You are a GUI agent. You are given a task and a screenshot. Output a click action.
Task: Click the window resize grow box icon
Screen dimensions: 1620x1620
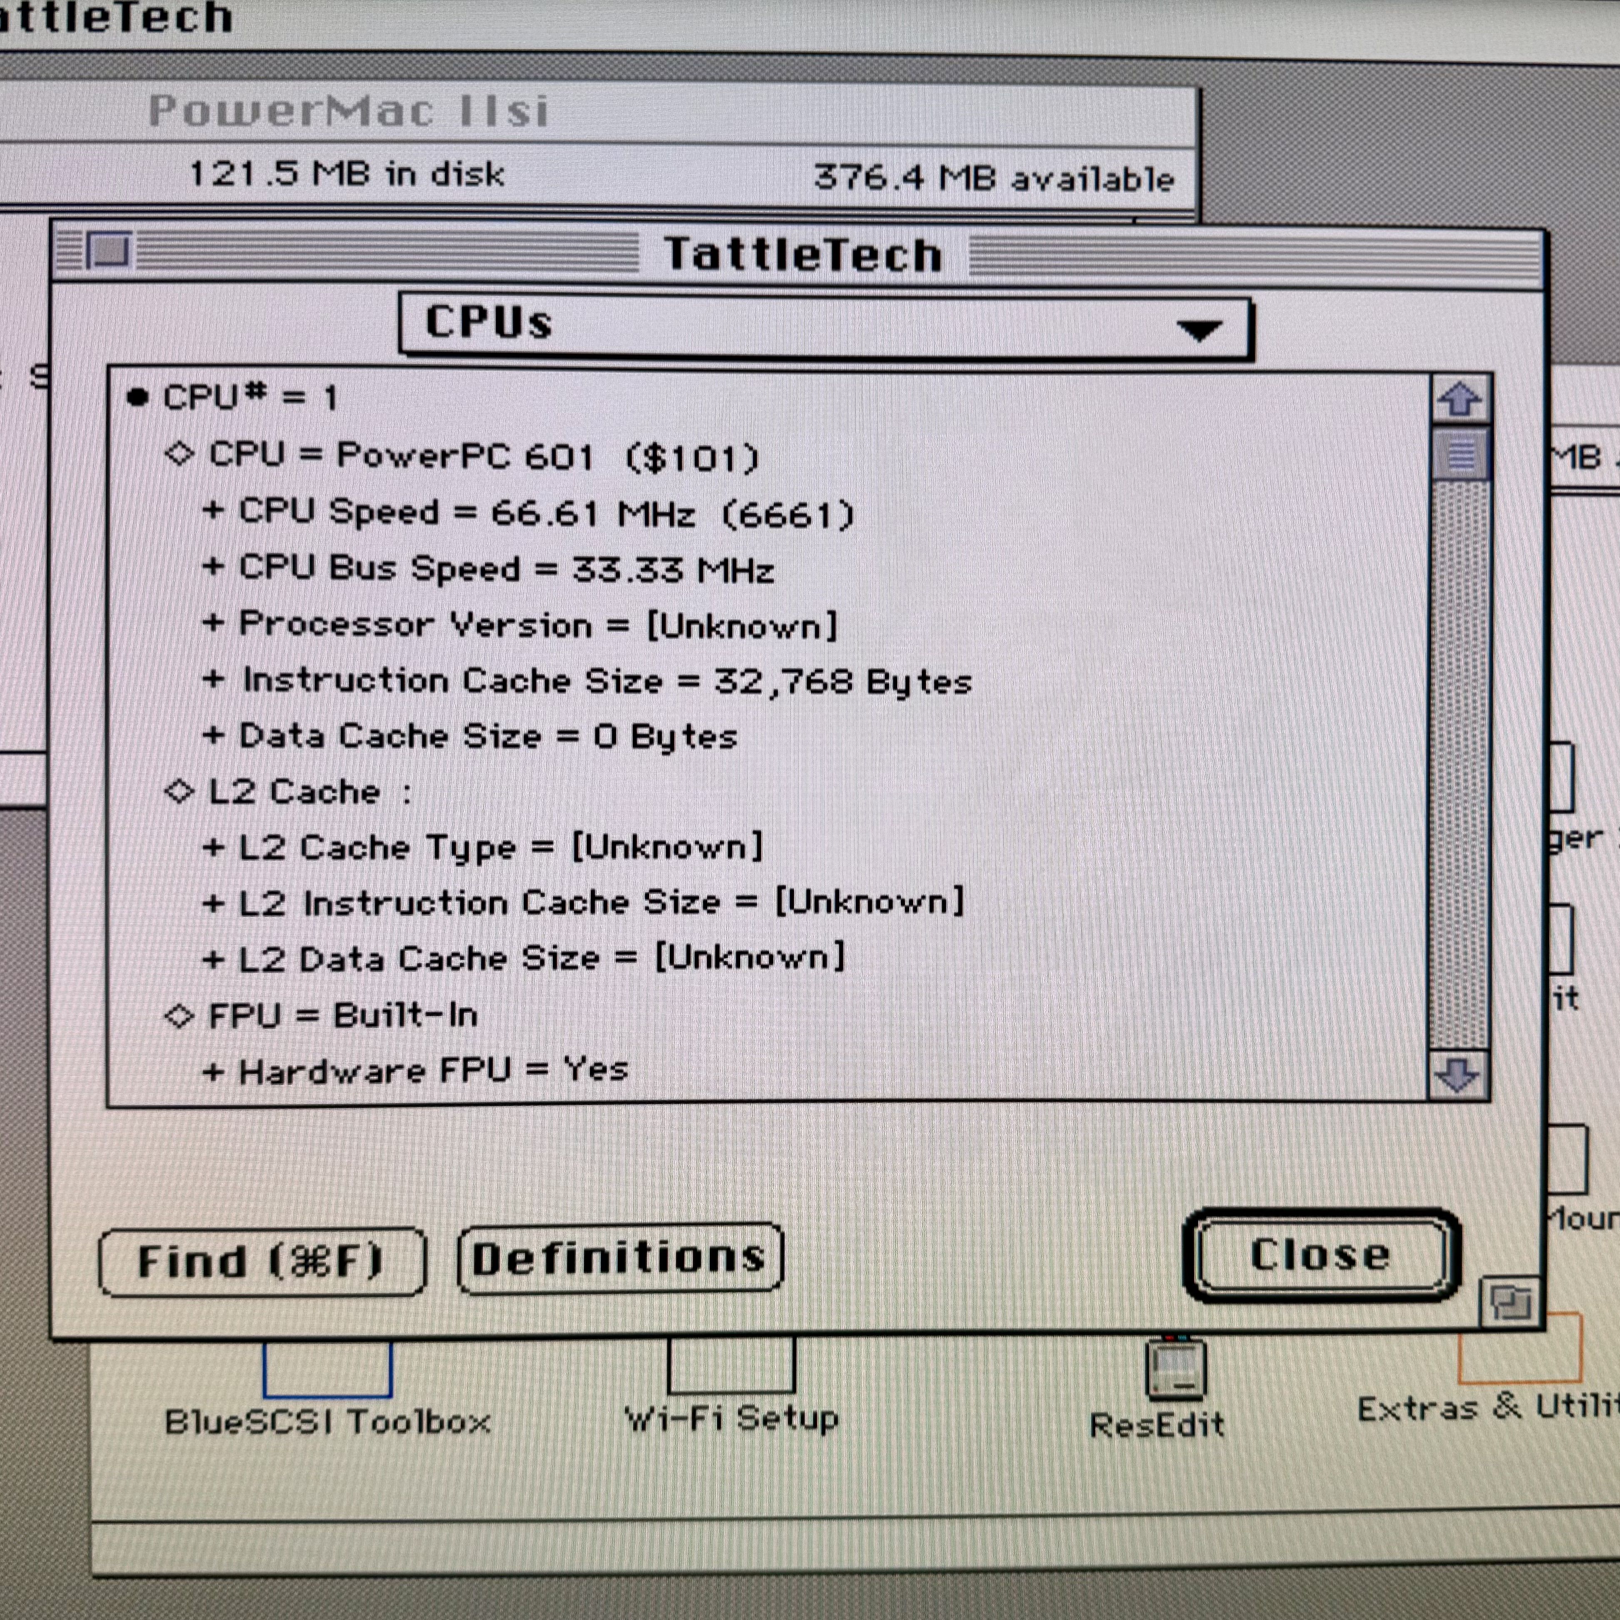pos(1510,1302)
